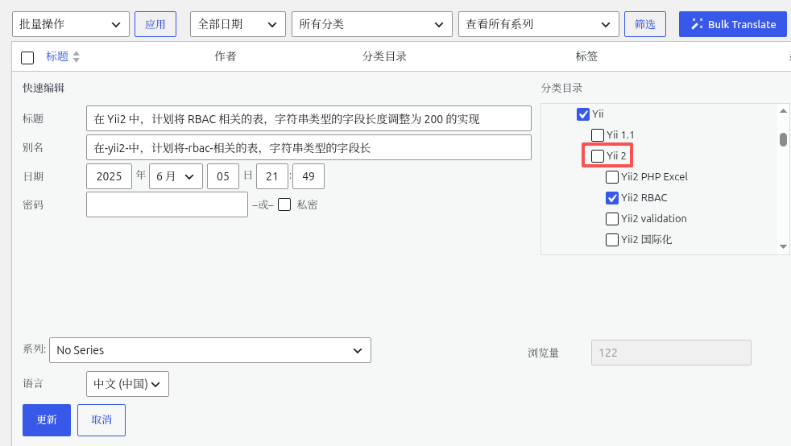Check the Yii 1.1 category checkbox
Viewport: 791px width, 446px height.
click(x=598, y=135)
